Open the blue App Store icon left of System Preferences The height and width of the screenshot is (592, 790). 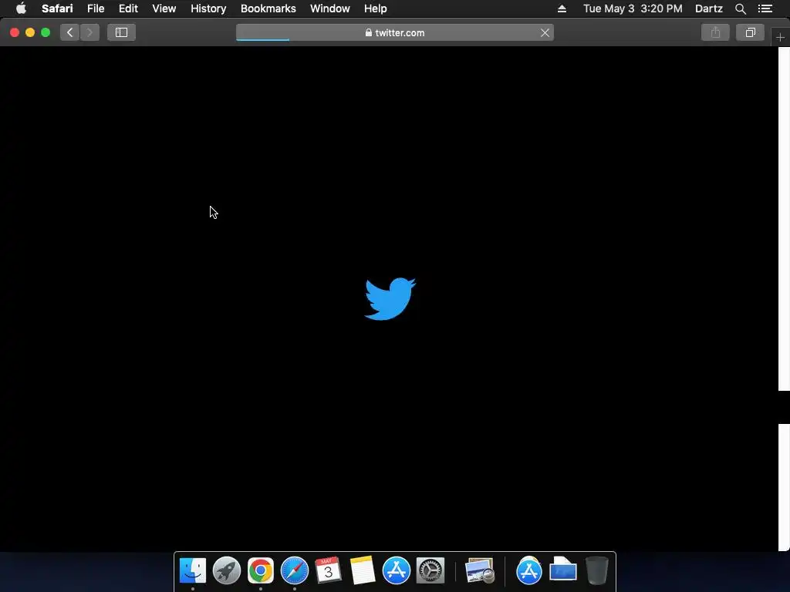396,570
